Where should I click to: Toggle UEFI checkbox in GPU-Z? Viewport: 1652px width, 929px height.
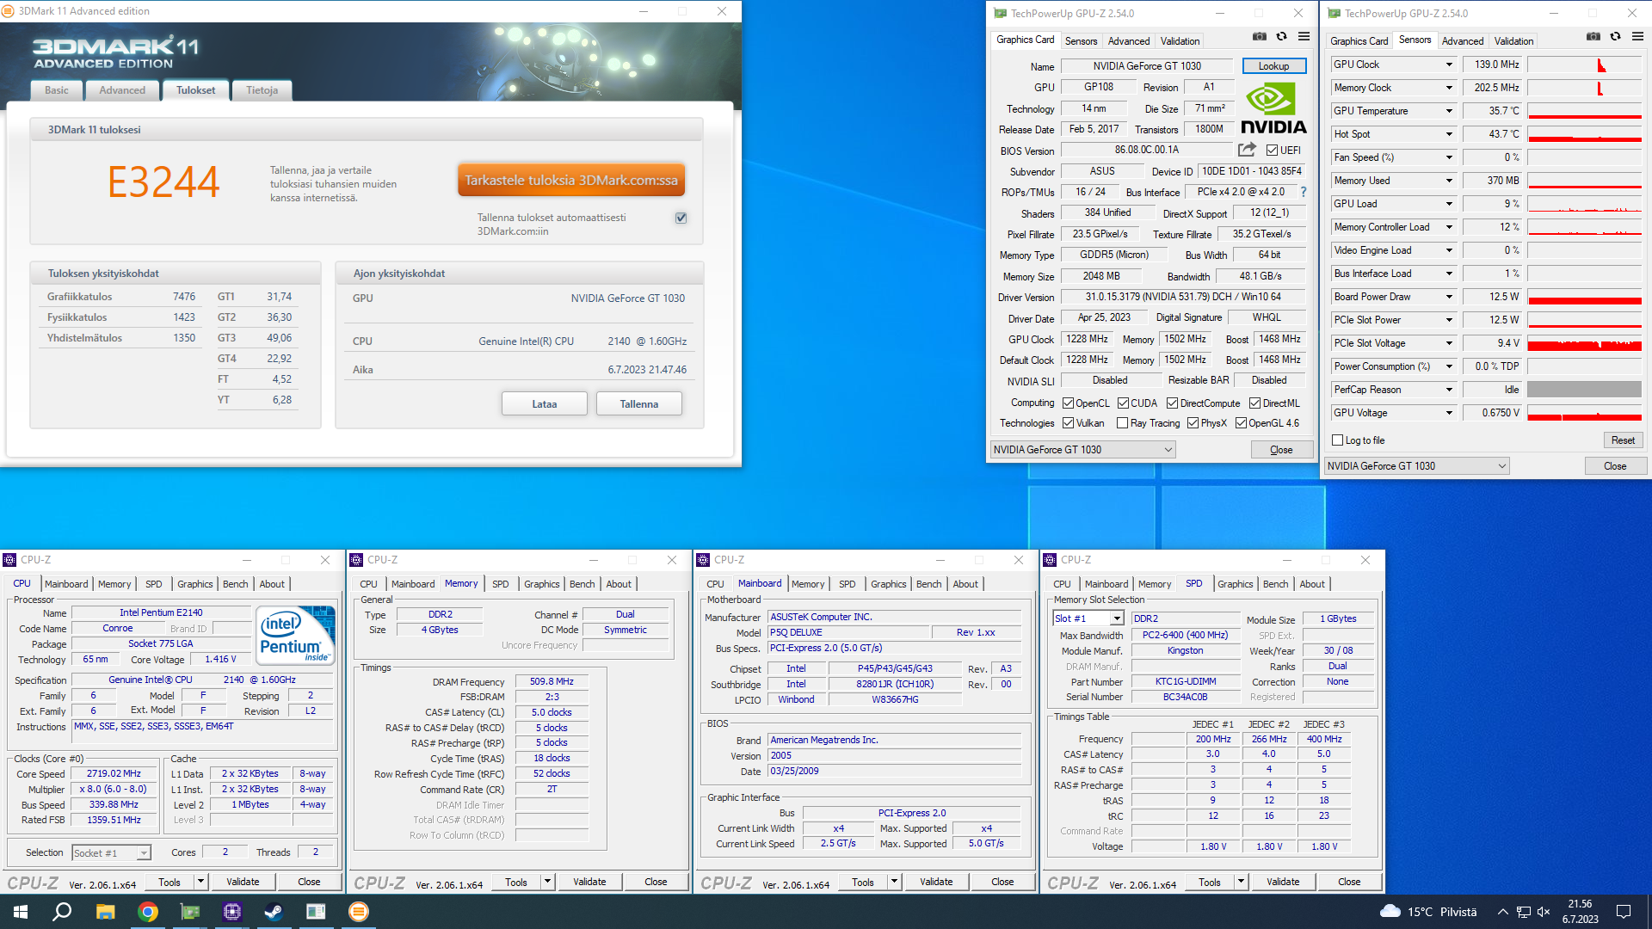pyautogui.click(x=1272, y=151)
